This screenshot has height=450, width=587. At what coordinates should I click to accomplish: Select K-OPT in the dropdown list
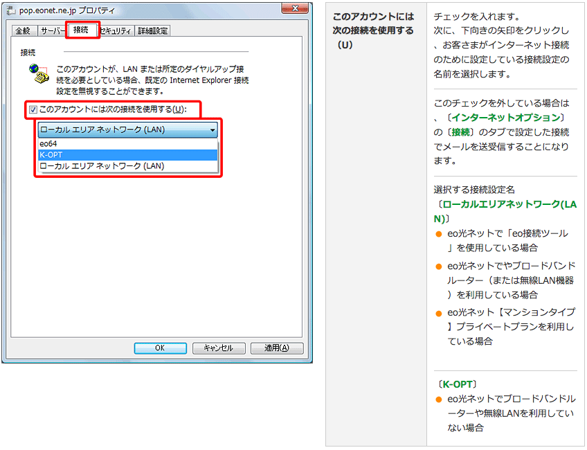51,155
